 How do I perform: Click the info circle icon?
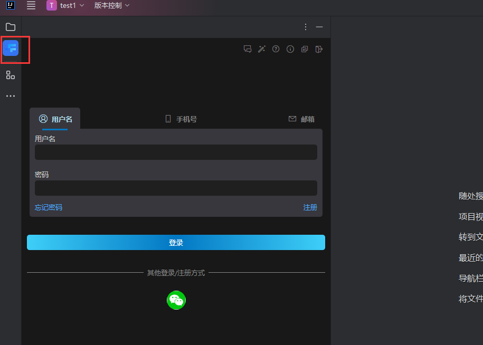click(x=290, y=49)
